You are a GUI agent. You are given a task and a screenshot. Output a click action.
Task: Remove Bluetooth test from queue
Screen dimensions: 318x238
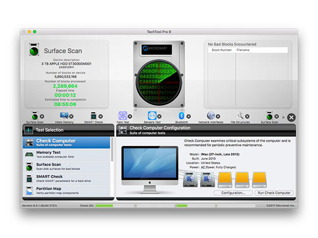pos(188,117)
